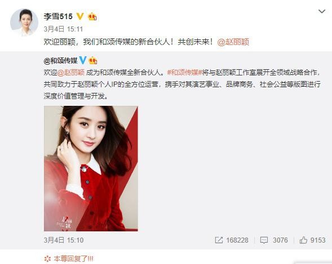The height and width of the screenshot is (264, 332).
Task: Open @赵丽颖 mention in top post
Action: 233,42
